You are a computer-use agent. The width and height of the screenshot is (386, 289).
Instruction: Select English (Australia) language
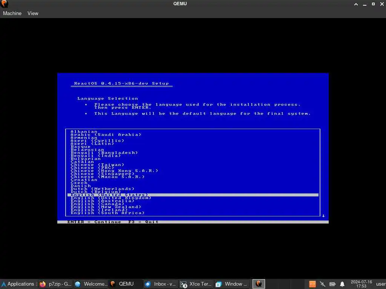click(x=103, y=201)
